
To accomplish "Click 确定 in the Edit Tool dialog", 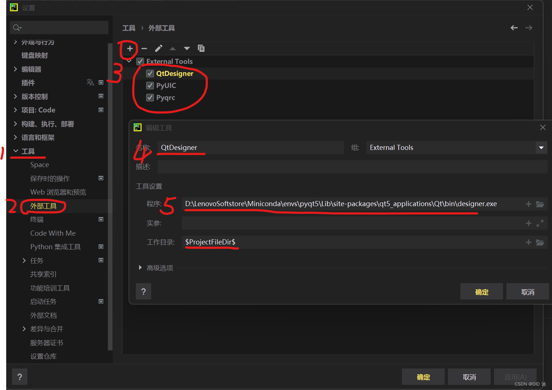I will coord(482,291).
